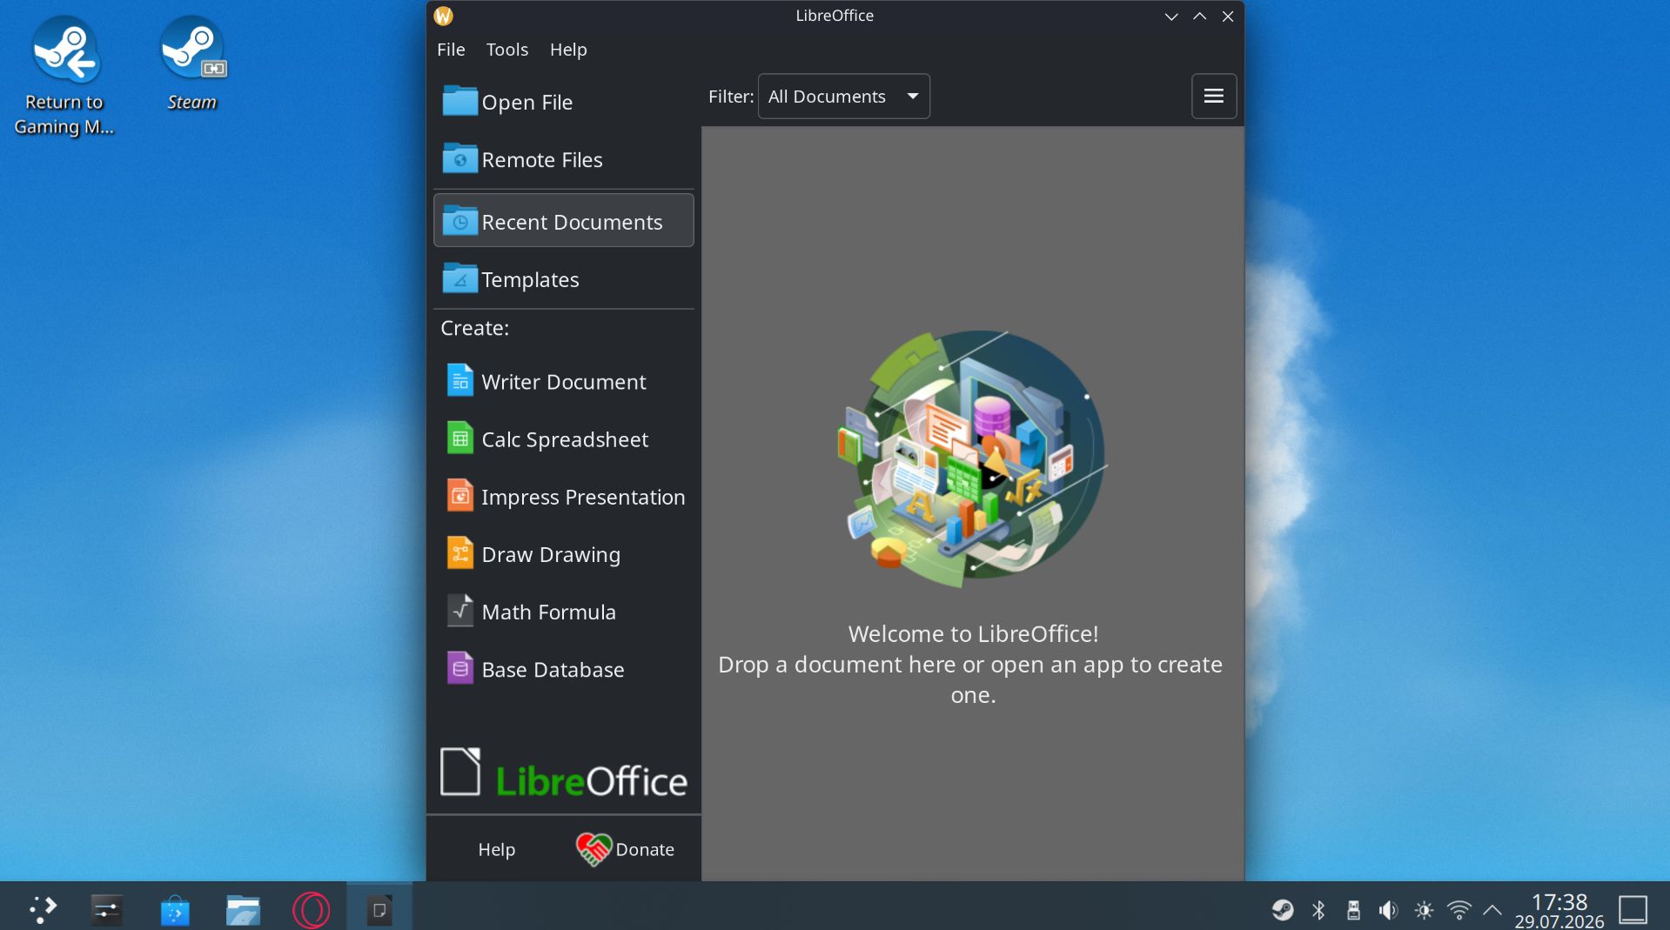Open the hamburger actions menu
The width and height of the screenshot is (1670, 930).
pos(1213,97)
